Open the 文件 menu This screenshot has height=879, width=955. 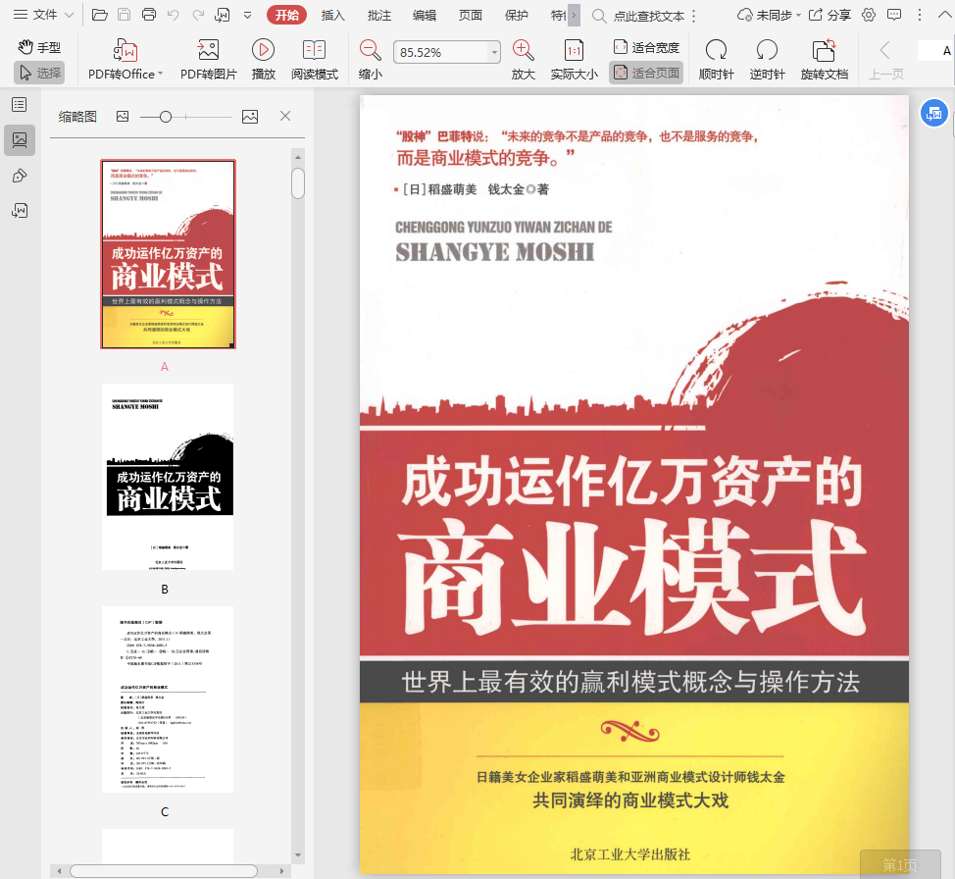(43, 15)
